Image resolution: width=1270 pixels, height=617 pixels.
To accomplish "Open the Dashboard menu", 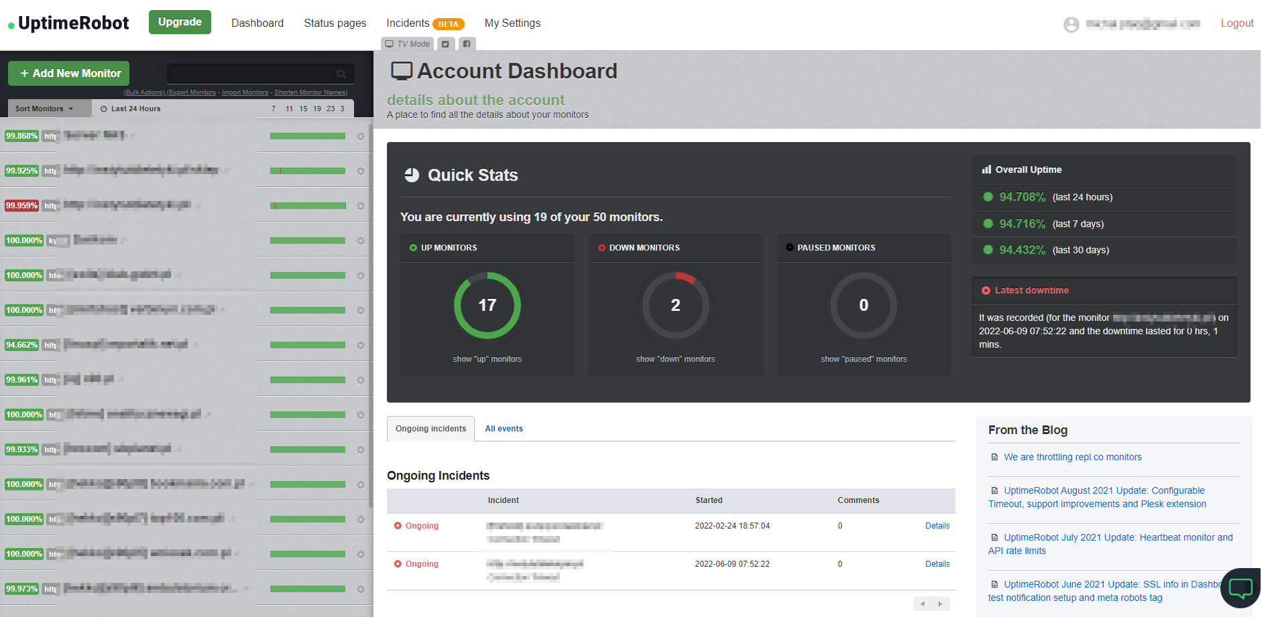I will pyautogui.click(x=257, y=23).
